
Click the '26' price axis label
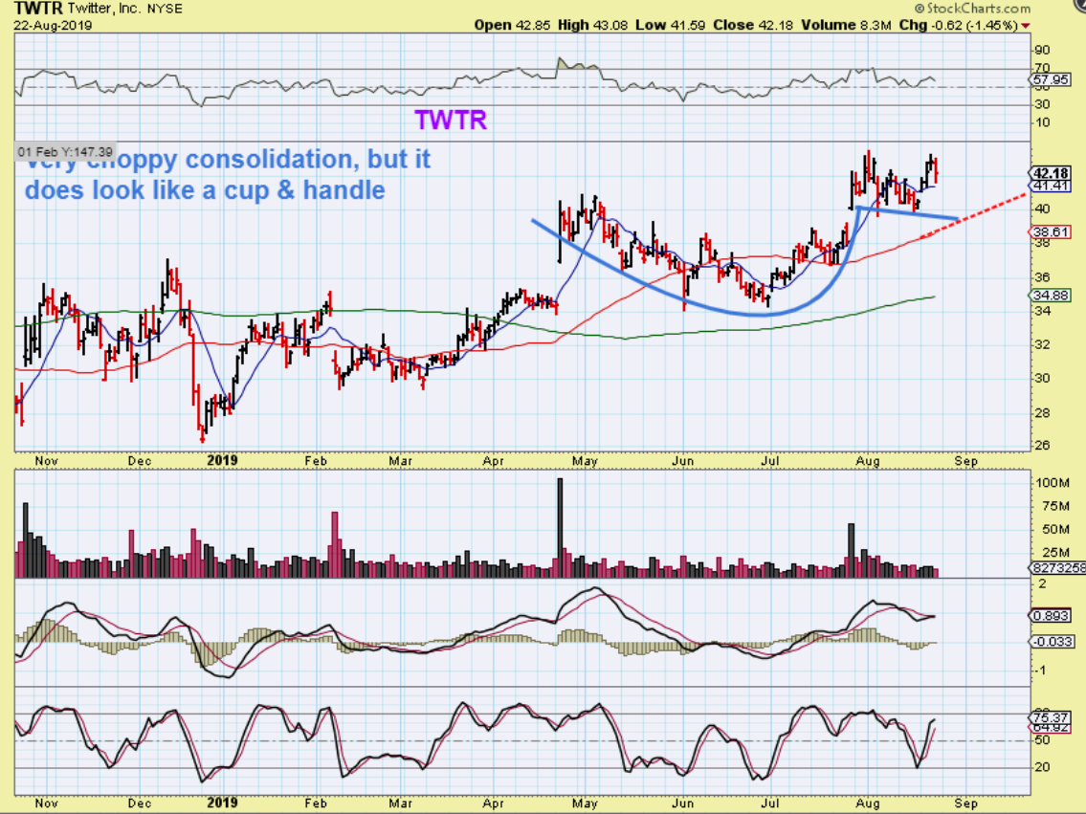coord(1042,445)
